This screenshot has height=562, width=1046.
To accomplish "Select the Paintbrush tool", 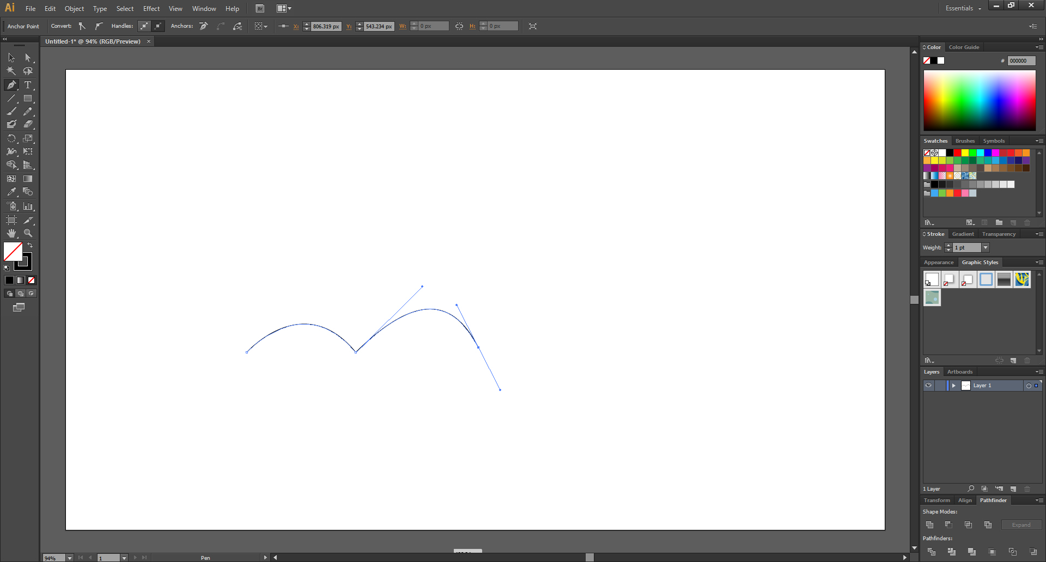I will click(x=11, y=111).
